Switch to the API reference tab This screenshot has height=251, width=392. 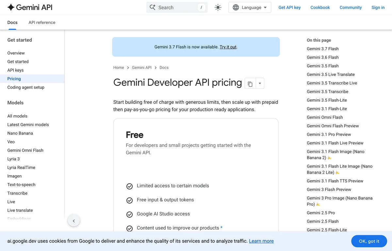click(x=42, y=23)
